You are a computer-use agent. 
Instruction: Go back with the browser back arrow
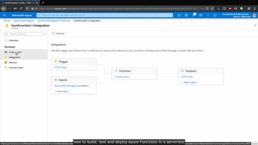[4, 8]
